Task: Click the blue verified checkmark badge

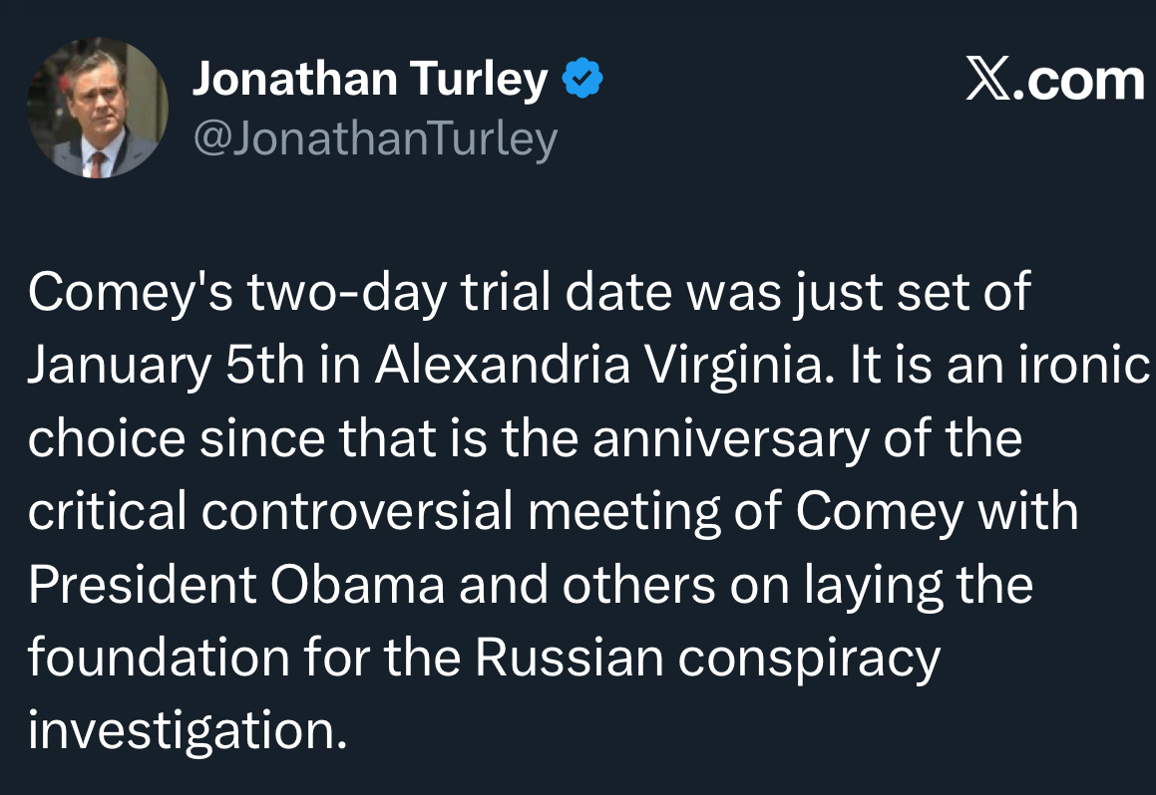Action: (x=583, y=80)
